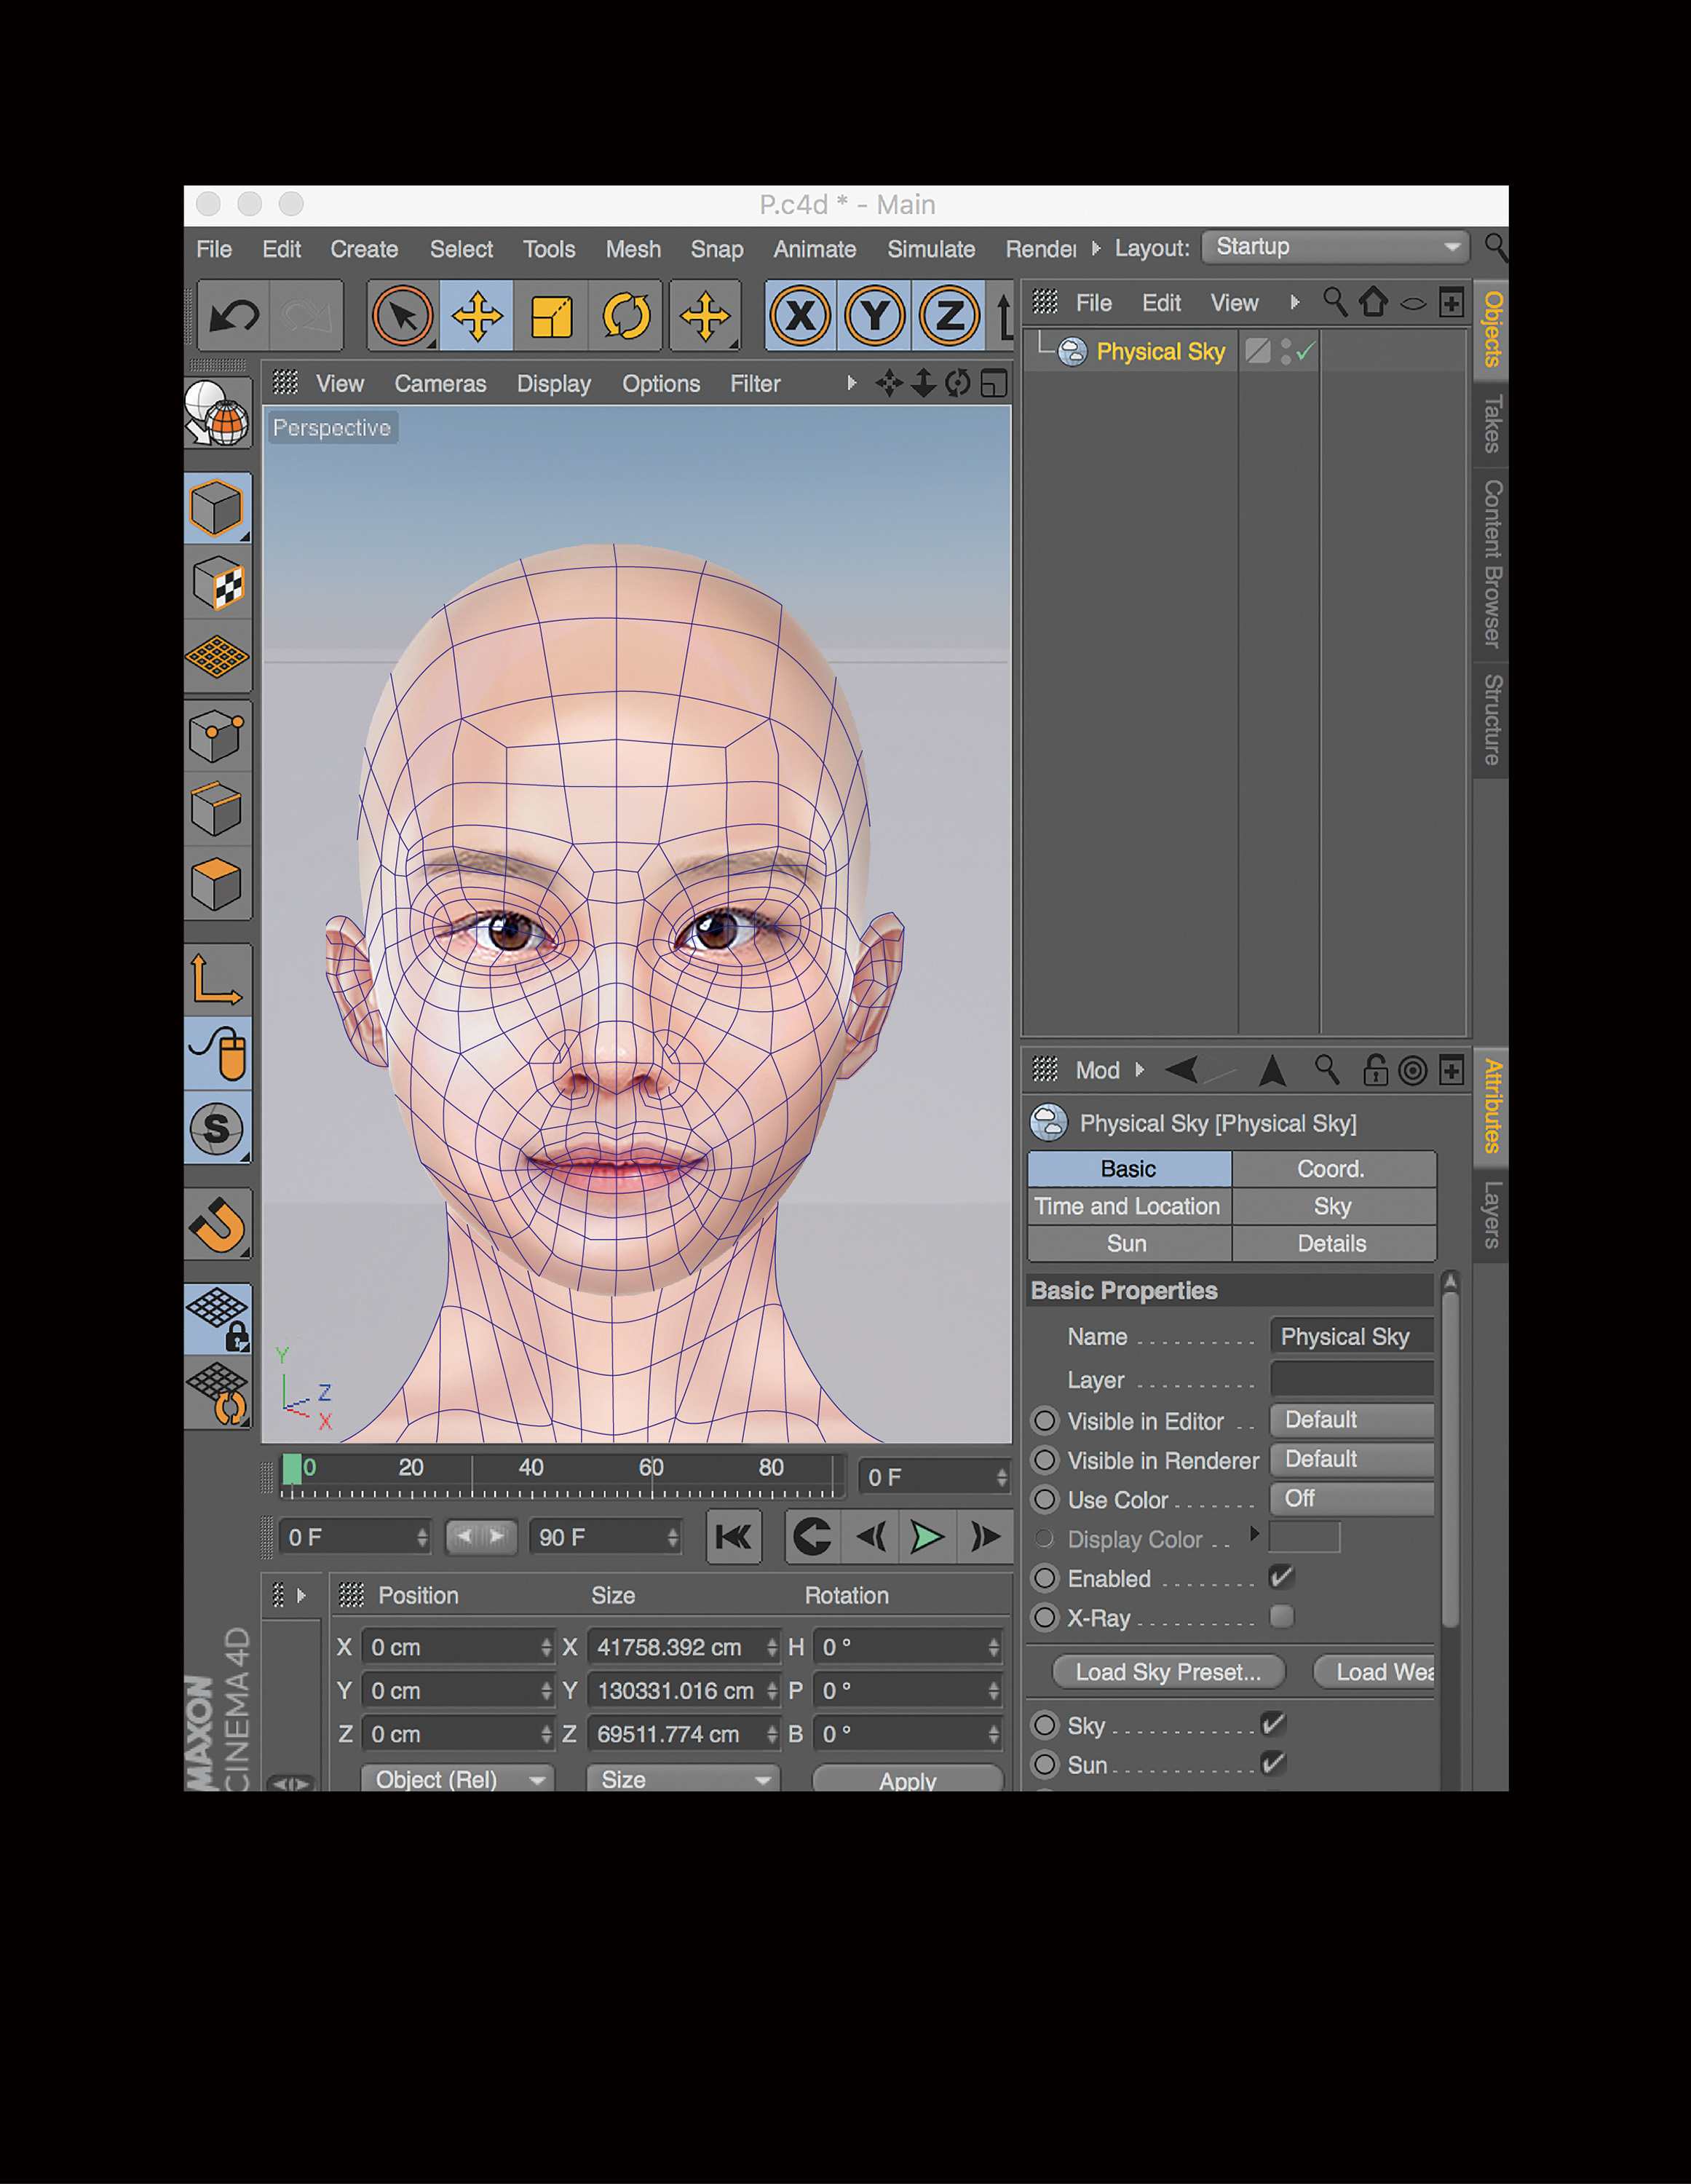Viewport: 1691px width, 2184px height.
Task: Toggle the Sun checkbox
Action: (x=1273, y=1762)
